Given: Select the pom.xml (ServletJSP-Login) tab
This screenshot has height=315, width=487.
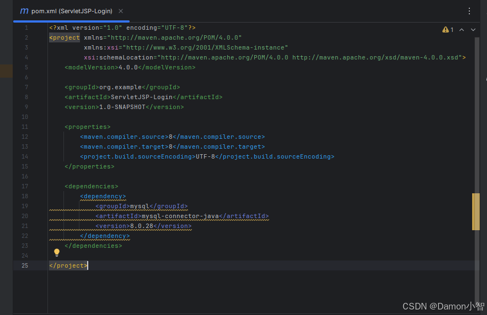Looking at the screenshot, I should [x=72, y=11].
